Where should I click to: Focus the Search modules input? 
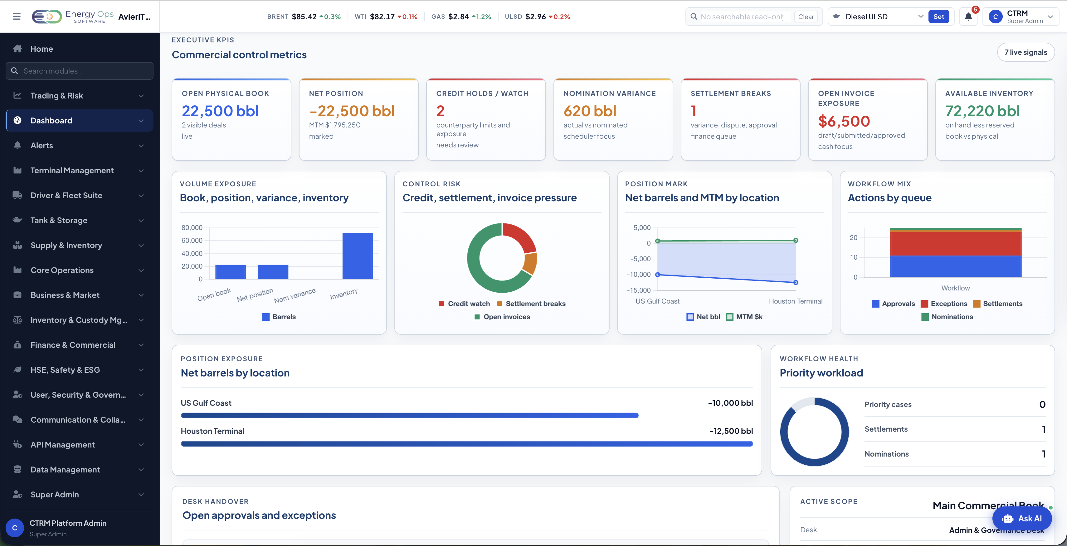point(80,71)
